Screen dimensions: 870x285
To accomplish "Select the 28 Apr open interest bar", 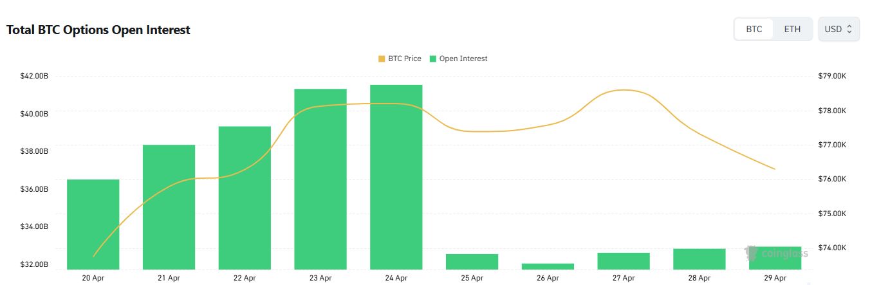I will point(699,259).
